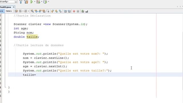This screenshot has width=183, height=103.
Task: Start macro recording with red circle
Action: tap(74, 11)
